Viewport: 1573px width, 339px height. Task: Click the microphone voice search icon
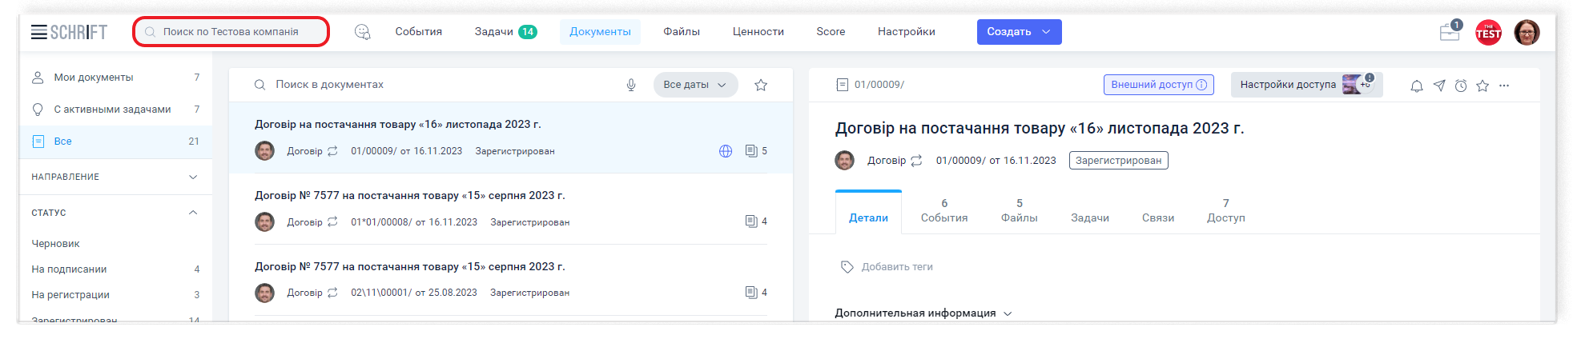click(631, 85)
